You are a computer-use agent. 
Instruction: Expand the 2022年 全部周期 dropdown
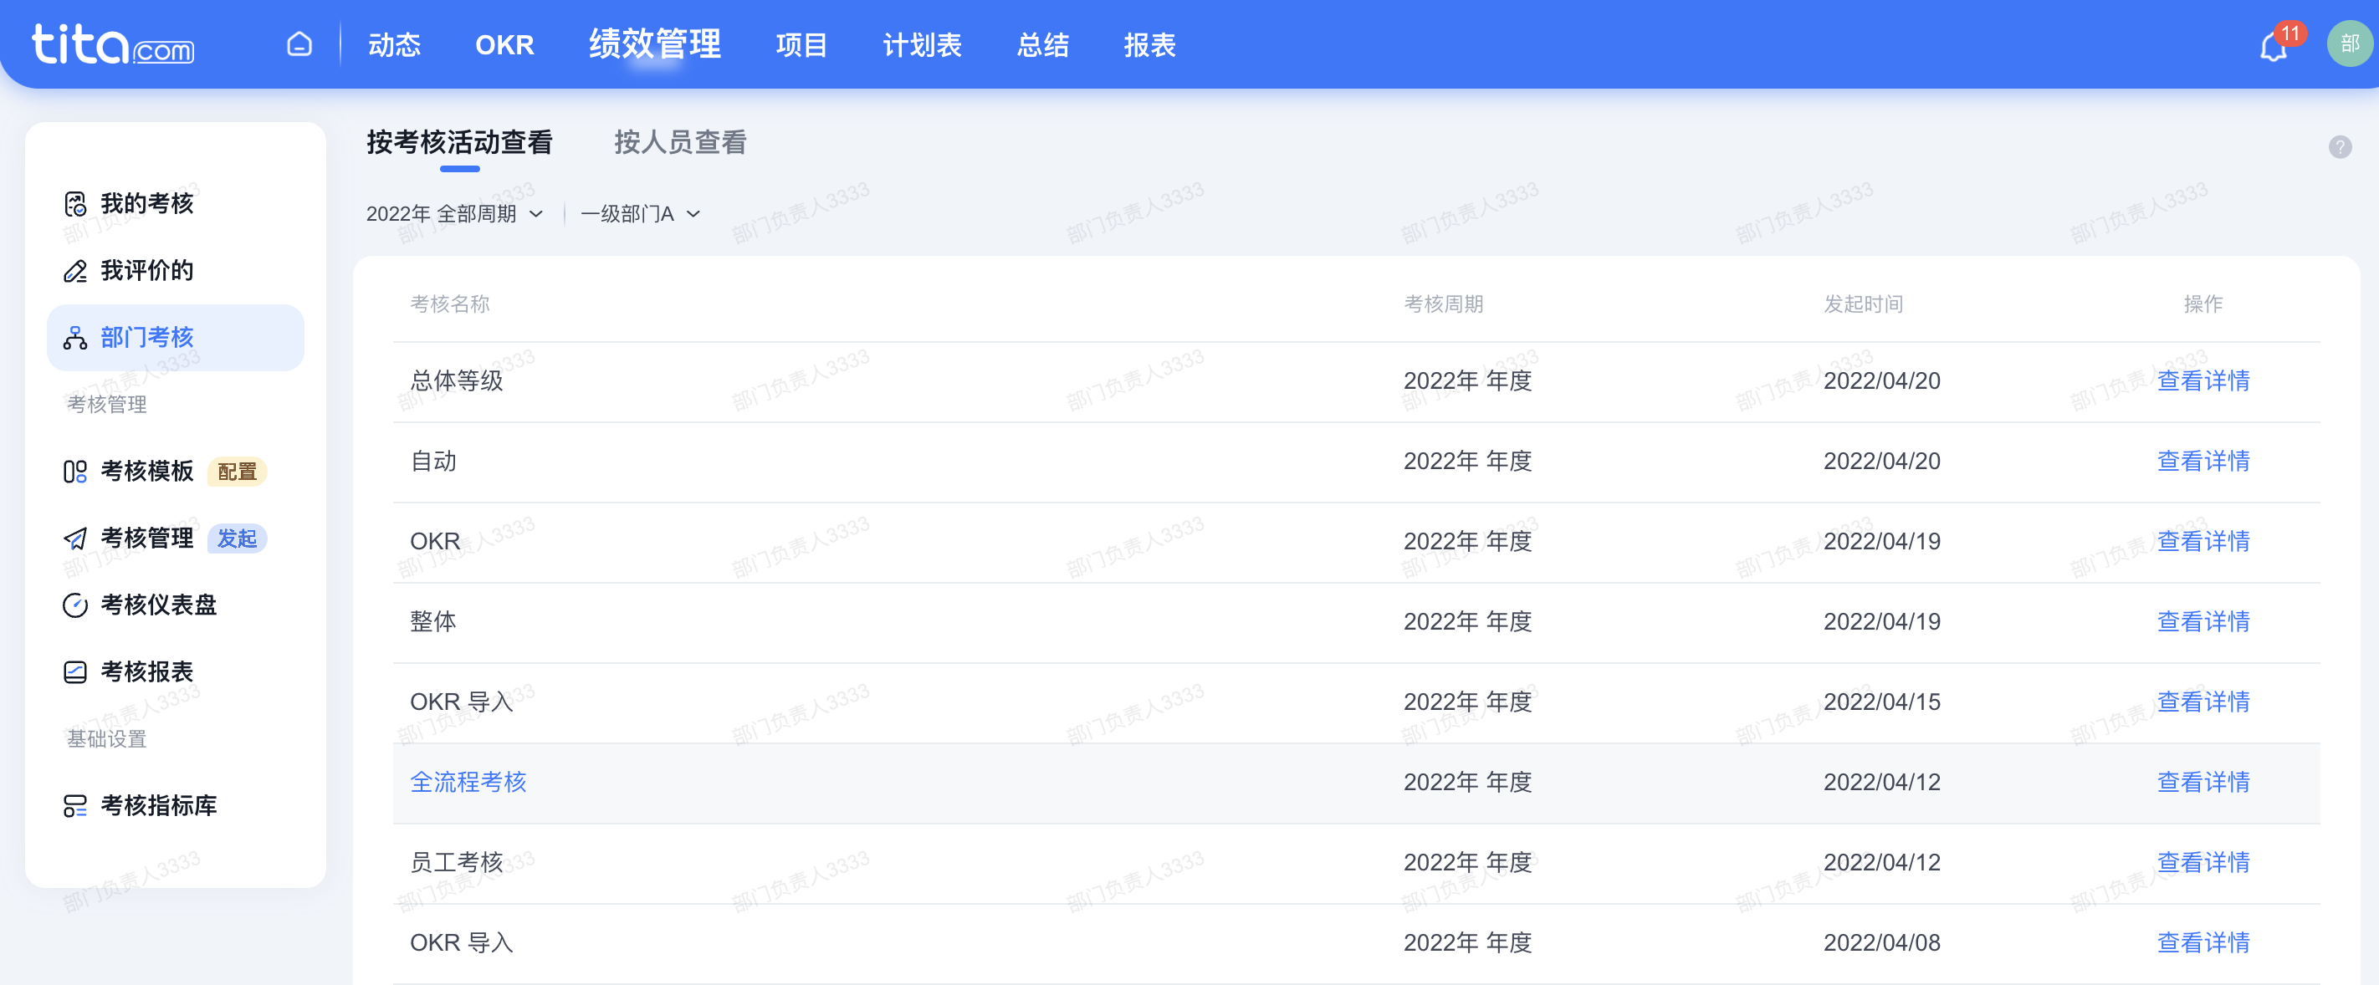click(x=454, y=214)
